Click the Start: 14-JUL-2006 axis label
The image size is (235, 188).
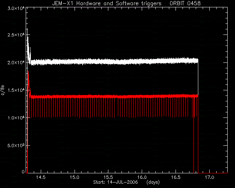coord(116,182)
